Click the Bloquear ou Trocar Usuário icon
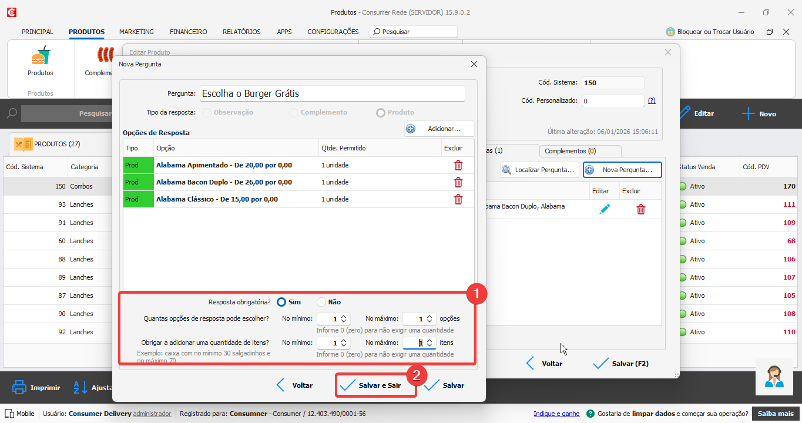 coord(670,32)
